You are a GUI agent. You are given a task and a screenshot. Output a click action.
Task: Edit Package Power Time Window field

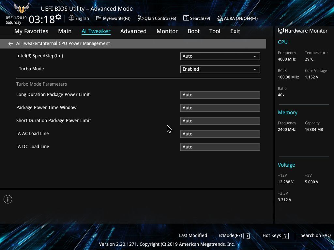(x=220, y=108)
